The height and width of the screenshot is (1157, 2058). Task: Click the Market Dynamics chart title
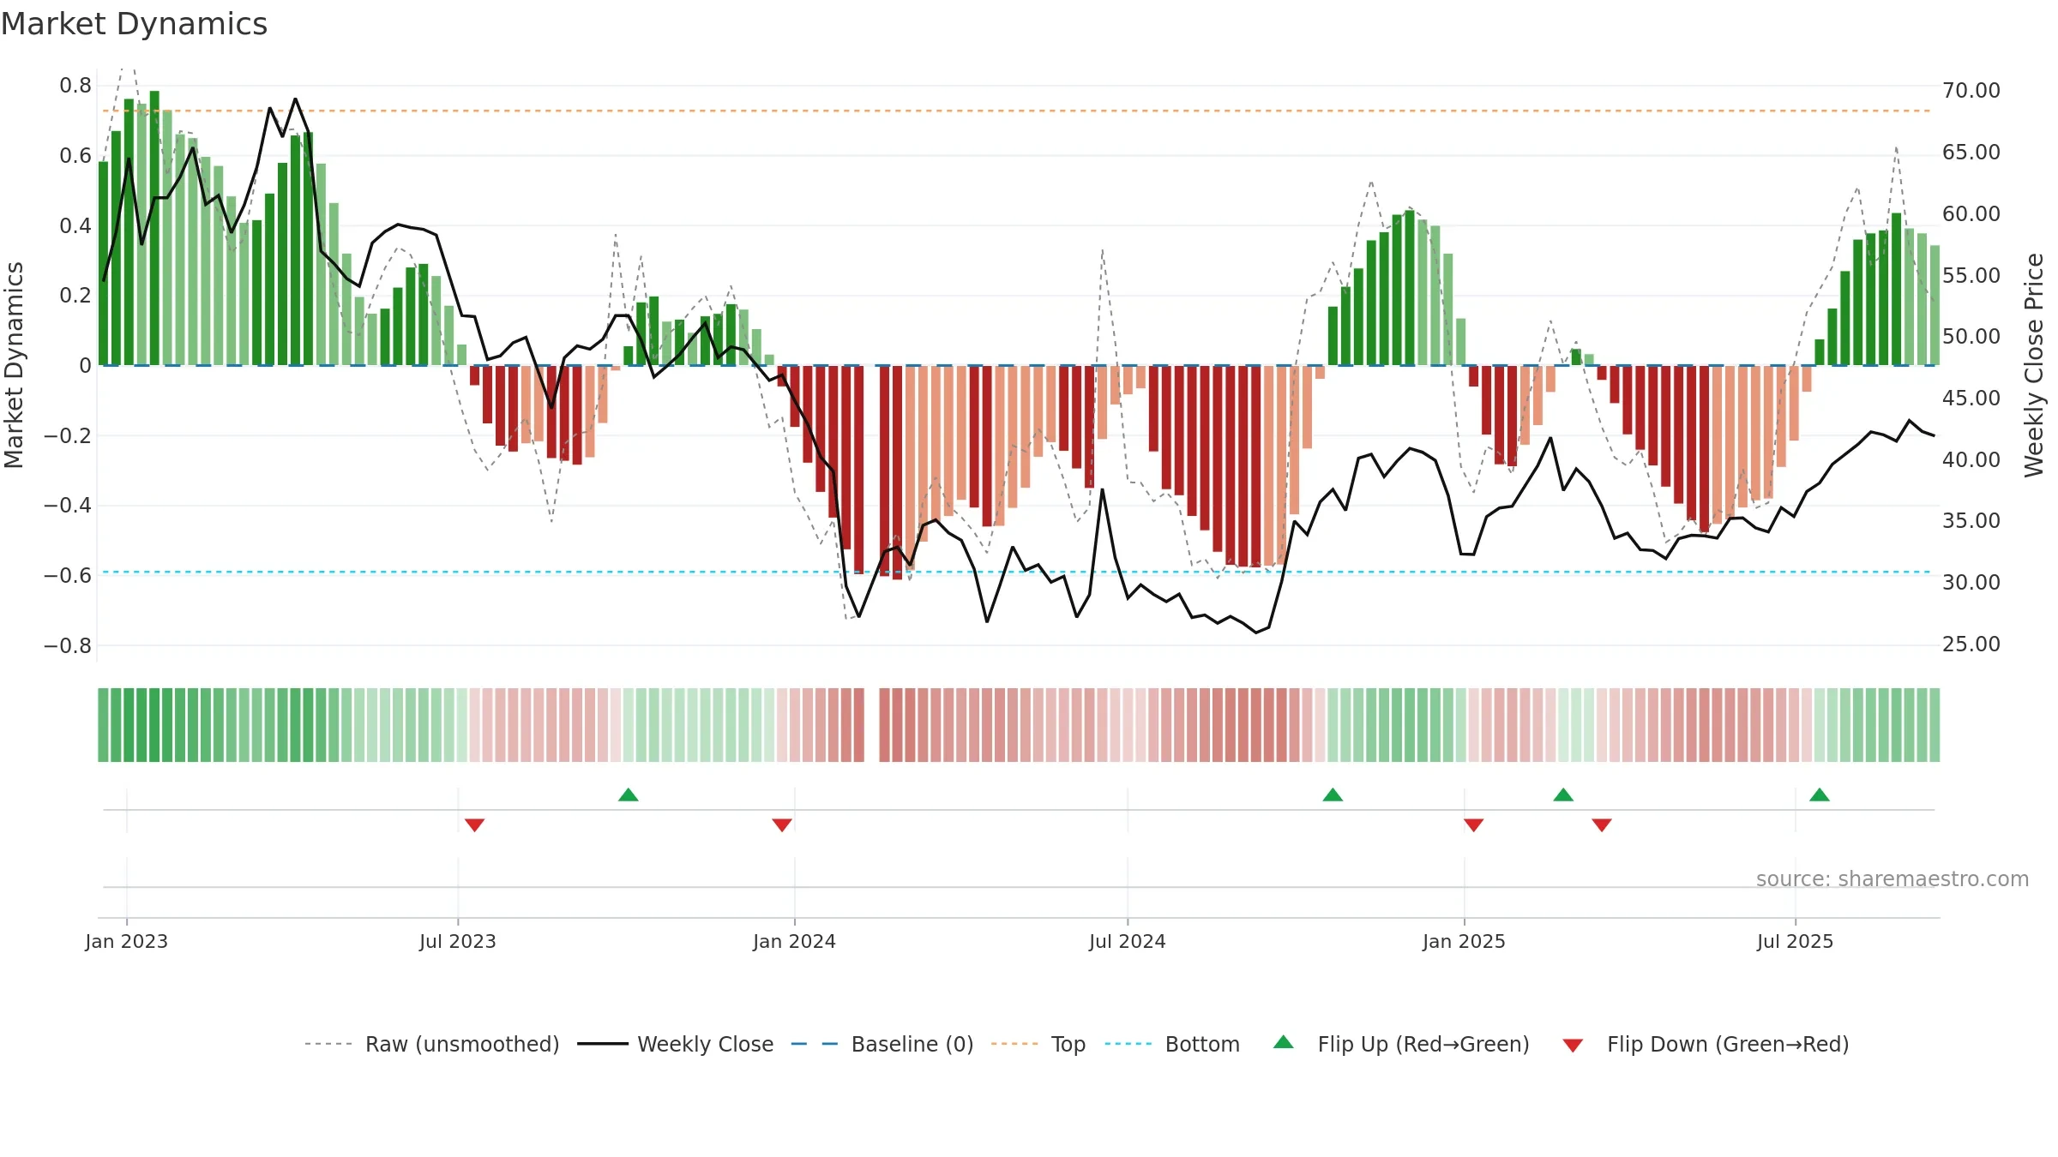pos(135,24)
